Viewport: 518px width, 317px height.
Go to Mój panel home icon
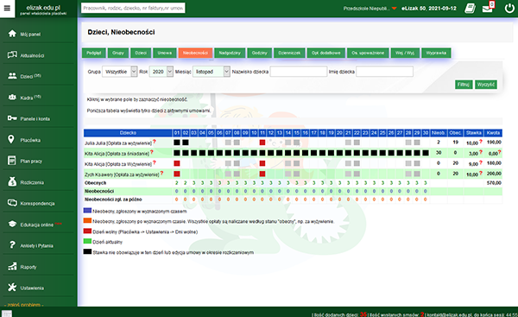point(12,34)
